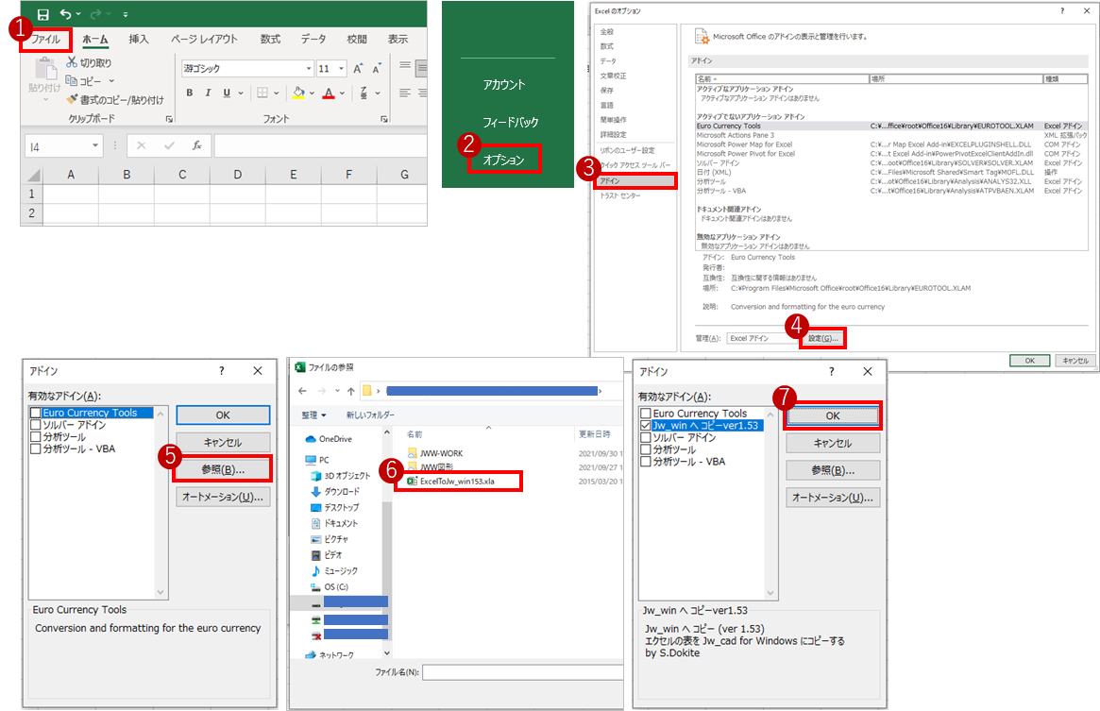The width and height of the screenshot is (1100, 711).
Task: Switch to the 挿入 tab
Action: pyautogui.click(x=139, y=40)
